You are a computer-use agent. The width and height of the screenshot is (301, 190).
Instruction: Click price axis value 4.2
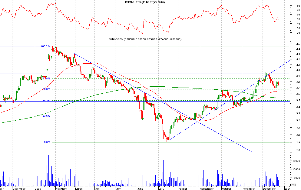coord(298,60)
